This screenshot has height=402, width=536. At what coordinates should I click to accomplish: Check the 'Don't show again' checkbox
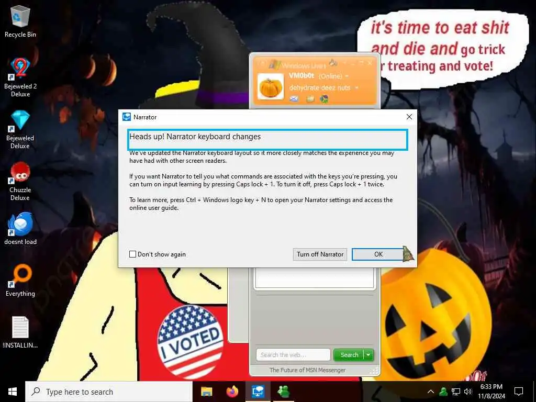coord(132,254)
